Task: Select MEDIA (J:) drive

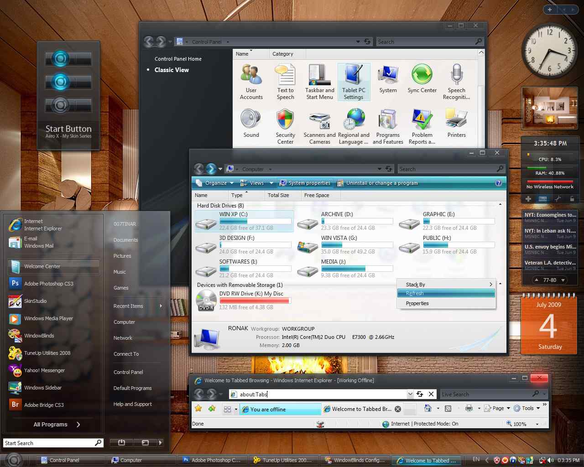Action: tap(345, 269)
